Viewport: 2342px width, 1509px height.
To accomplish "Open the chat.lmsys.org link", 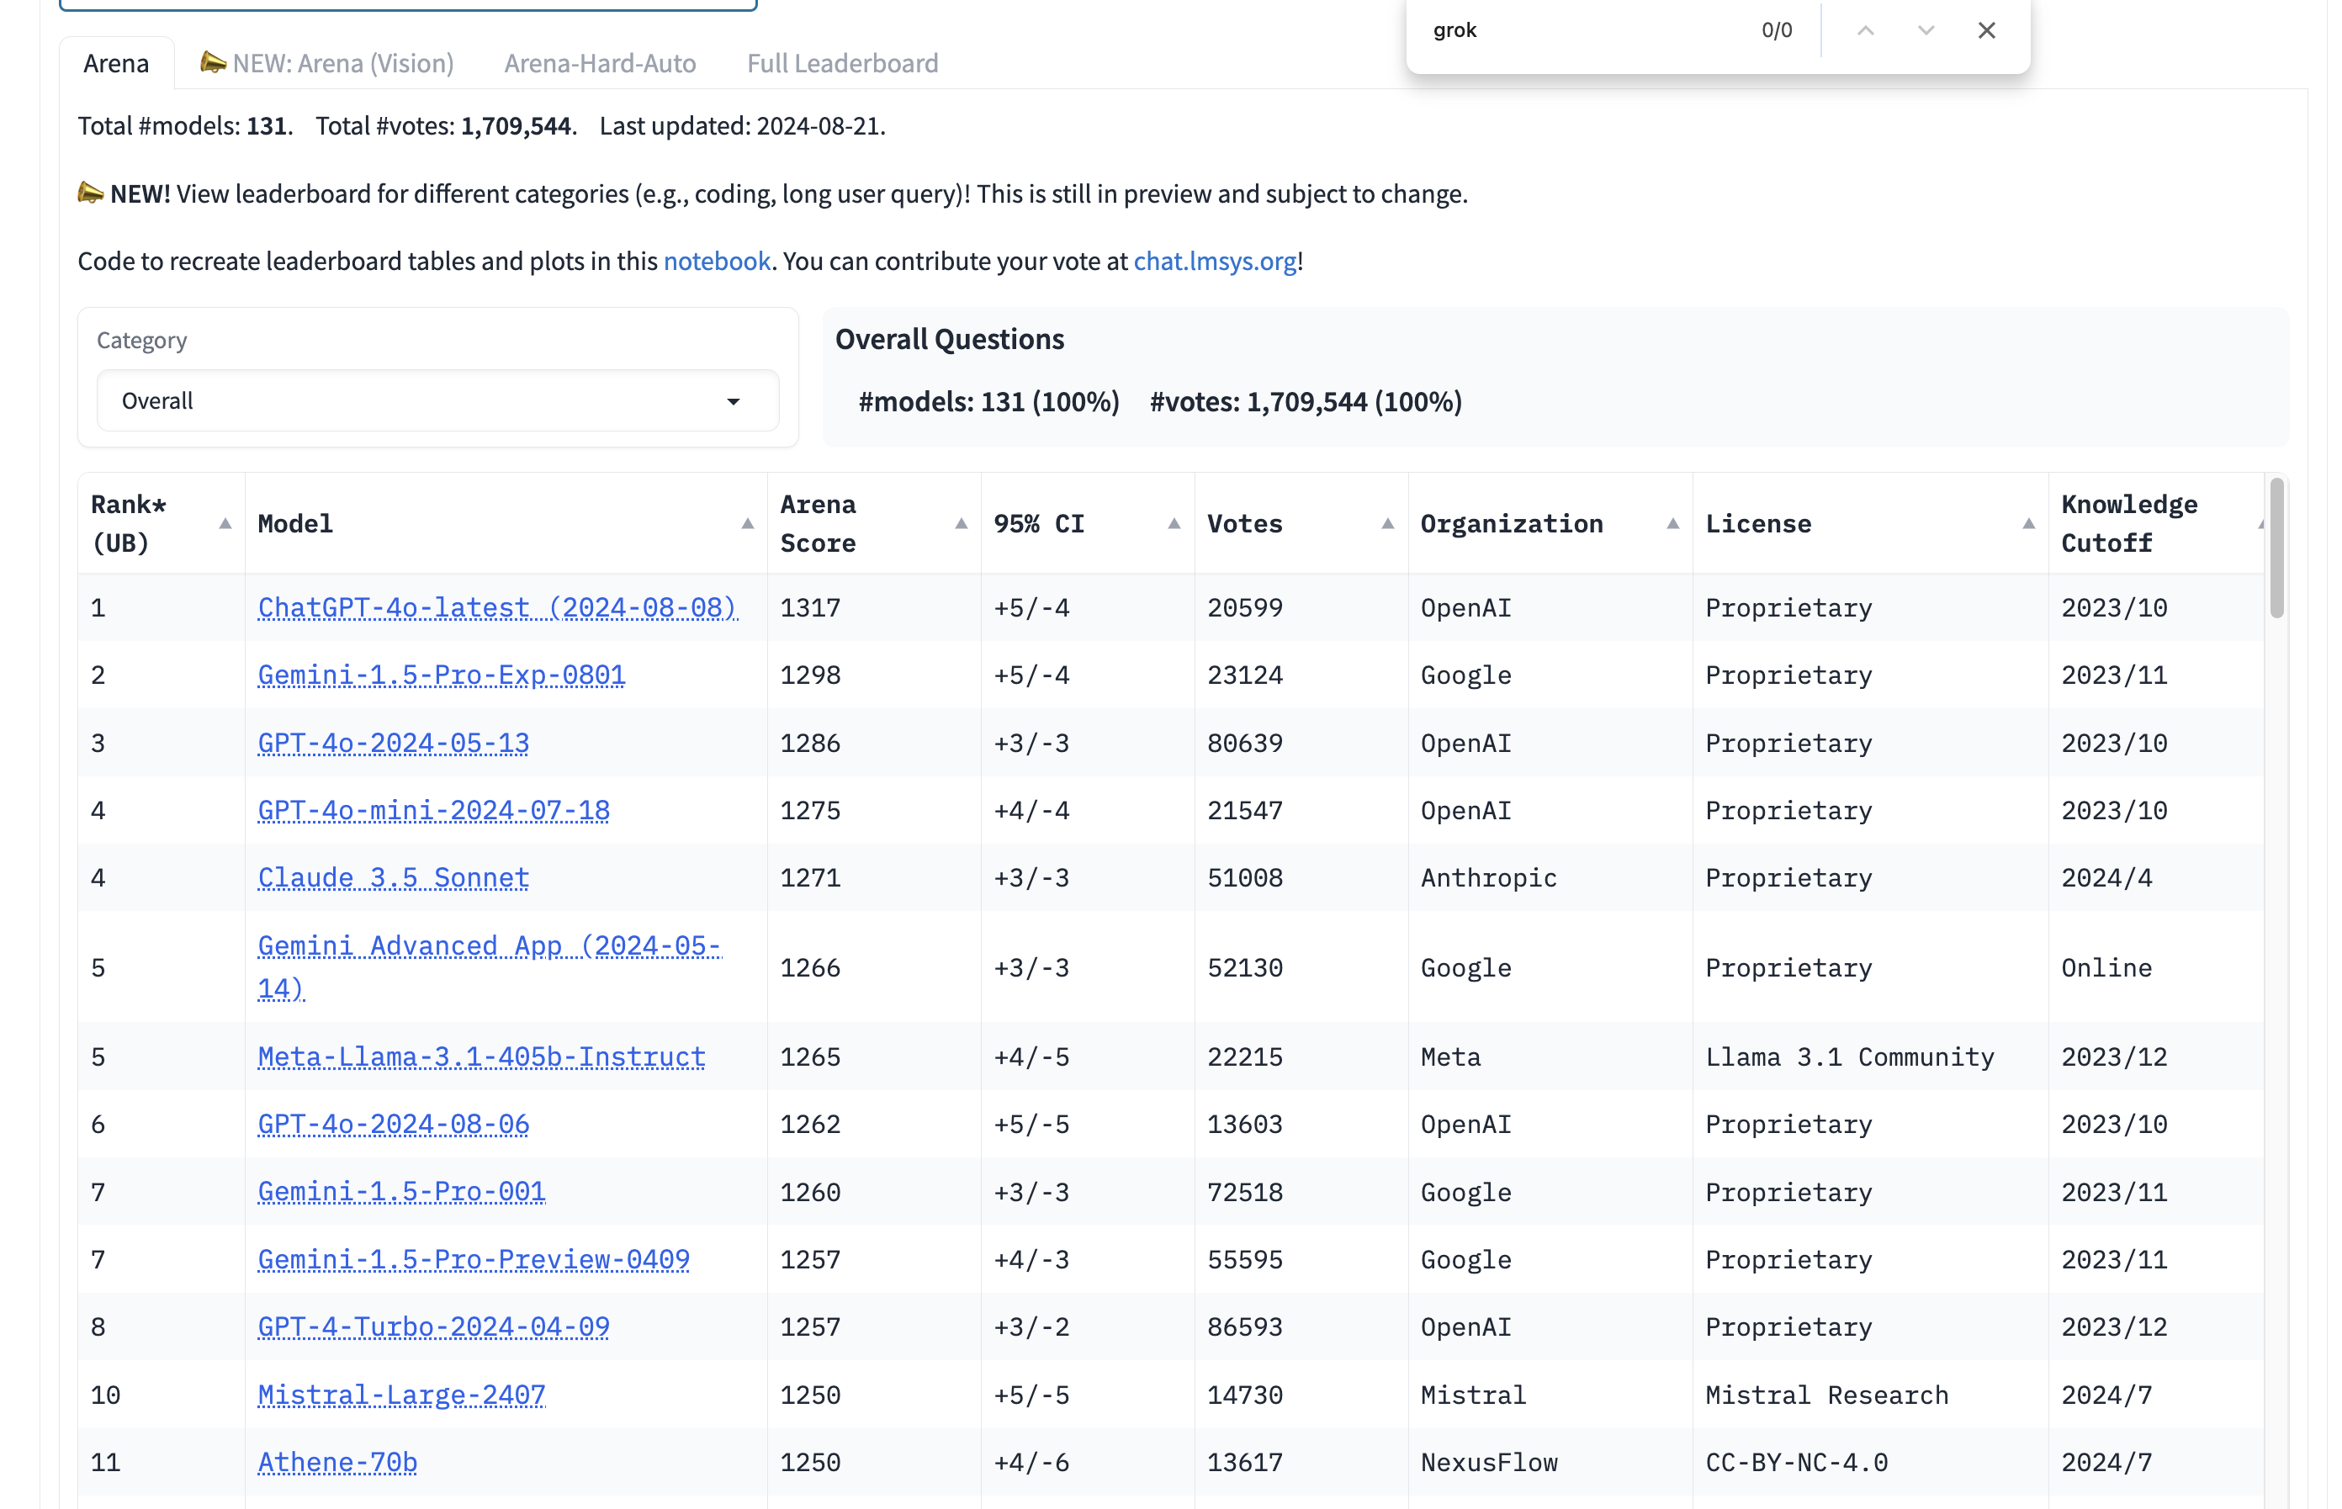I will 1215,262.
